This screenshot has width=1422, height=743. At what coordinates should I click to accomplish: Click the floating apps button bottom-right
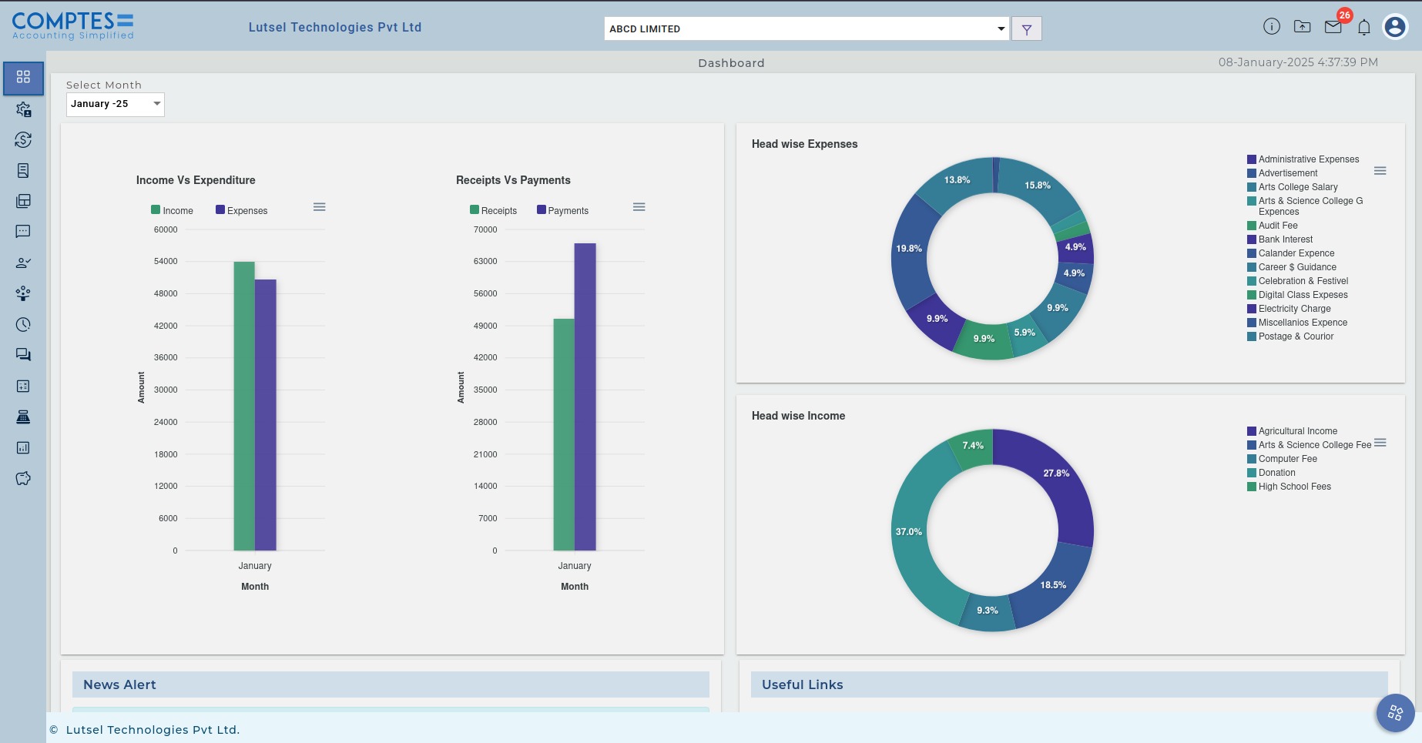tap(1395, 713)
